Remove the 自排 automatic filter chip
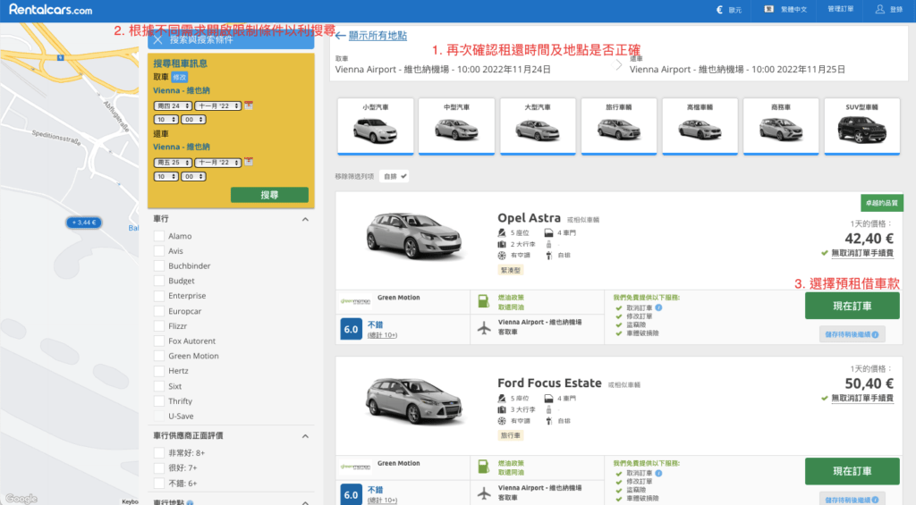Viewport: 916px width, 505px height. point(394,176)
